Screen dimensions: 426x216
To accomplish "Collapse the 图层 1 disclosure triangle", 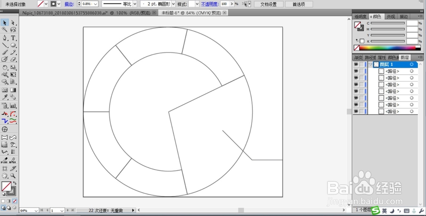I will pos(370,64).
